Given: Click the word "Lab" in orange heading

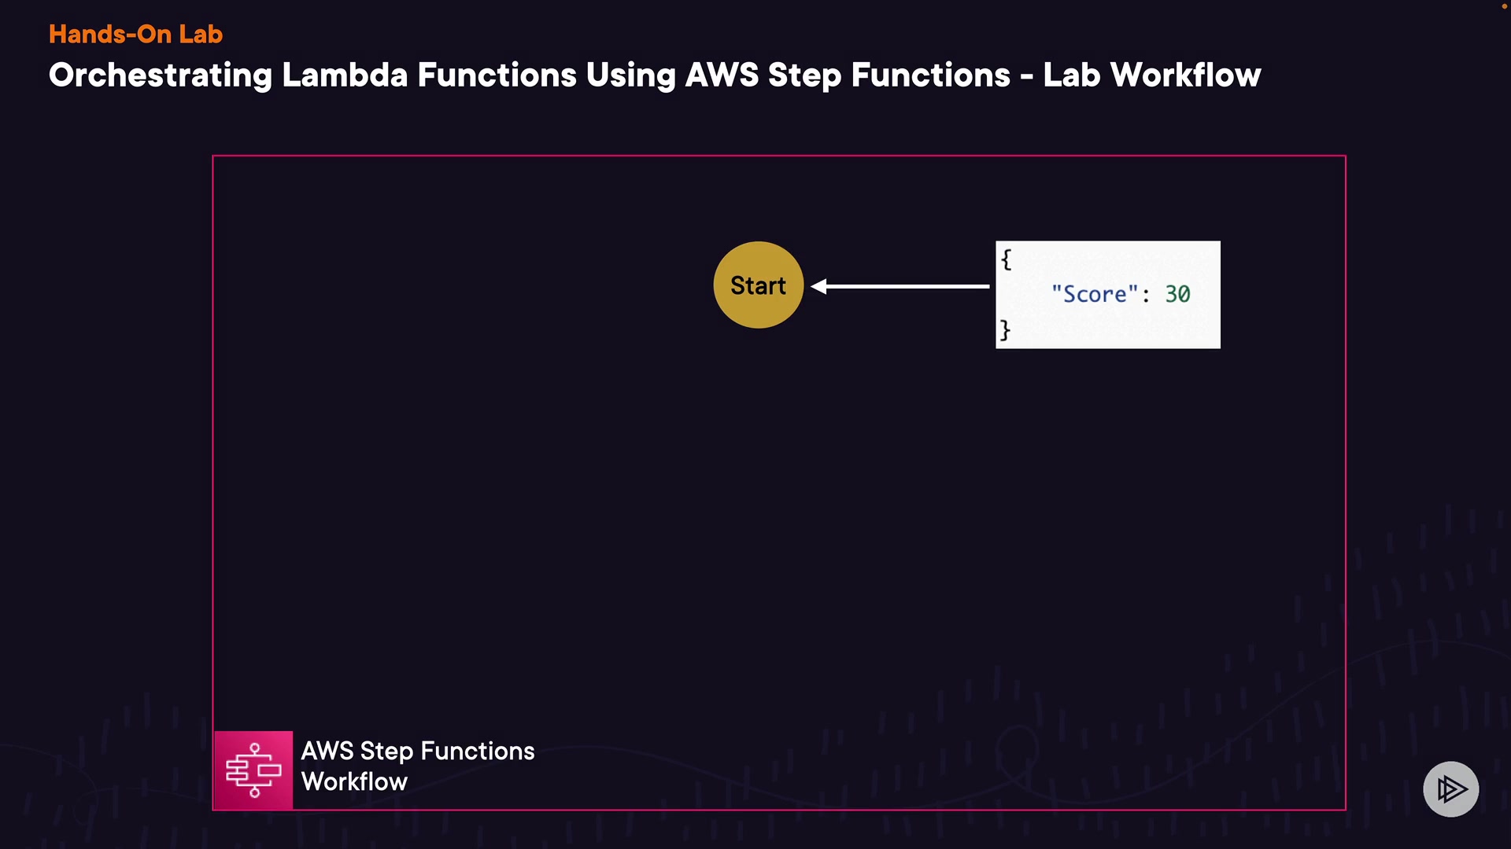Looking at the screenshot, I should tap(201, 34).
